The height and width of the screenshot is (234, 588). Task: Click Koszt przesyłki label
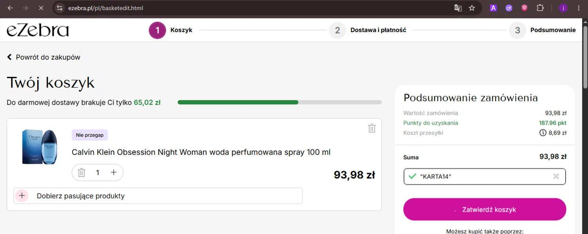coord(423,133)
